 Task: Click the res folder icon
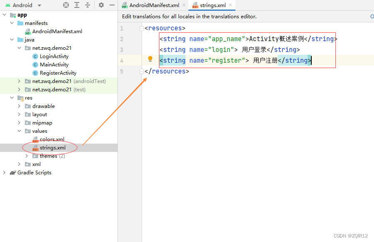(20, 98)
